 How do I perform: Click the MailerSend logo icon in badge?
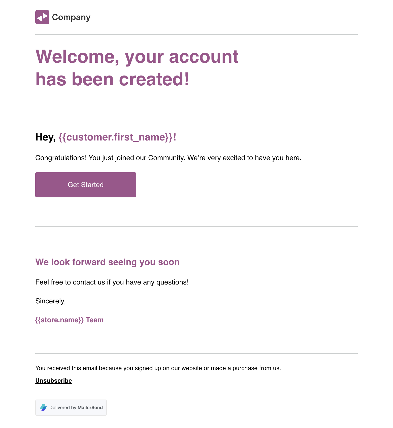[43, 408]
